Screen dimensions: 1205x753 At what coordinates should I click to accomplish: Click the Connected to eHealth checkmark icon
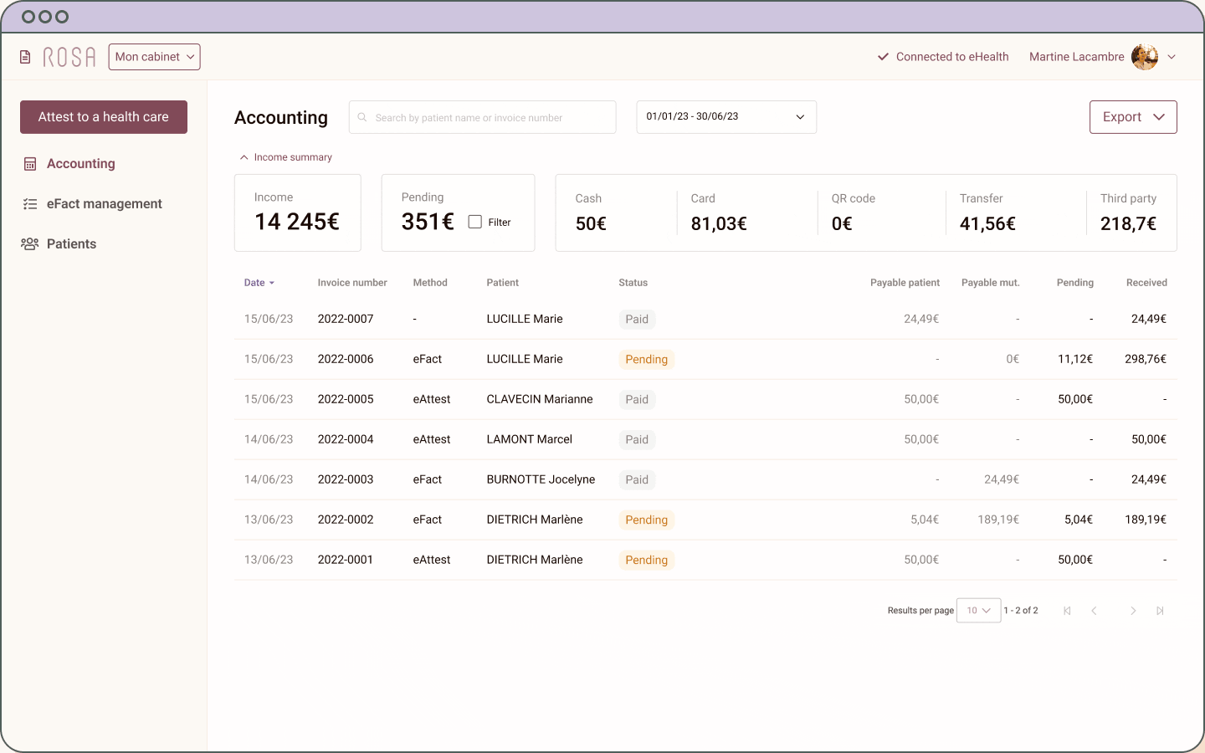click(x=883, y=57)
